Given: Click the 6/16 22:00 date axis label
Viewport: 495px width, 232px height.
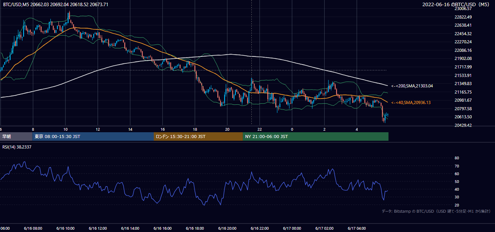Looking at the screenshot, I should click(260, 229).
